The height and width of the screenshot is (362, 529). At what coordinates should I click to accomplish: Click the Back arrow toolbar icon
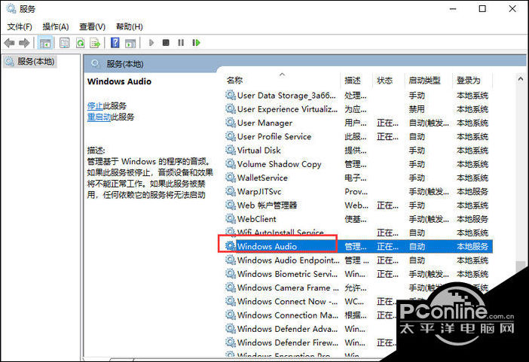(9, 43)
